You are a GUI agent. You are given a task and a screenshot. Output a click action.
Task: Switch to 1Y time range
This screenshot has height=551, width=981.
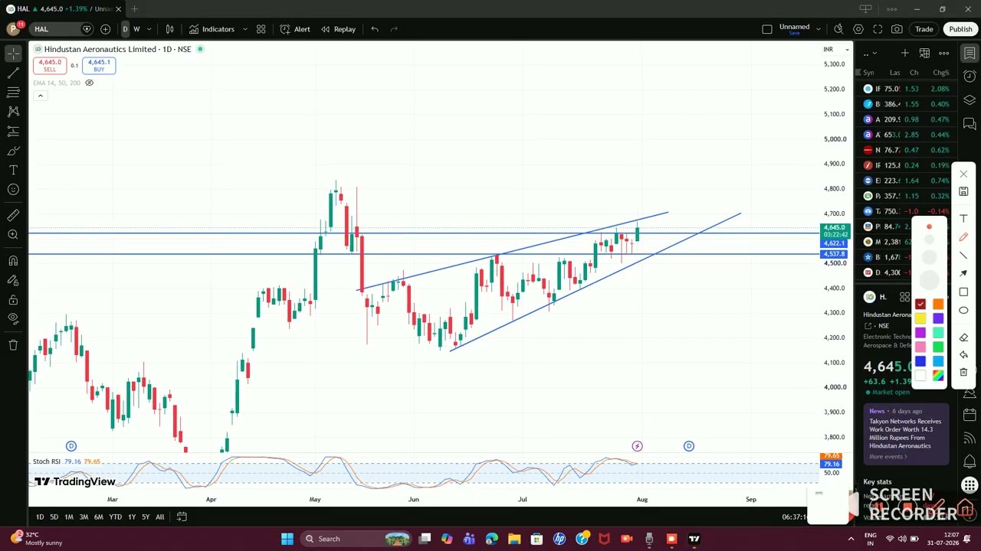[x=132, y=517]
